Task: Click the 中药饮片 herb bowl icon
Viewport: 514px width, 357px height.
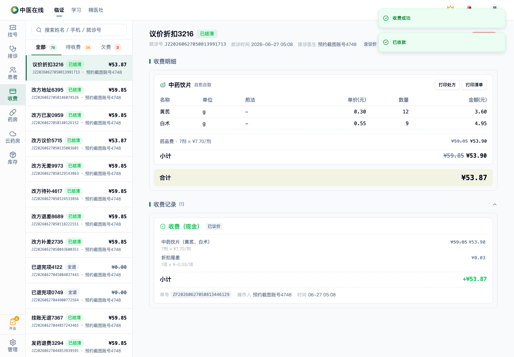Action: click(x=163, y=85)
